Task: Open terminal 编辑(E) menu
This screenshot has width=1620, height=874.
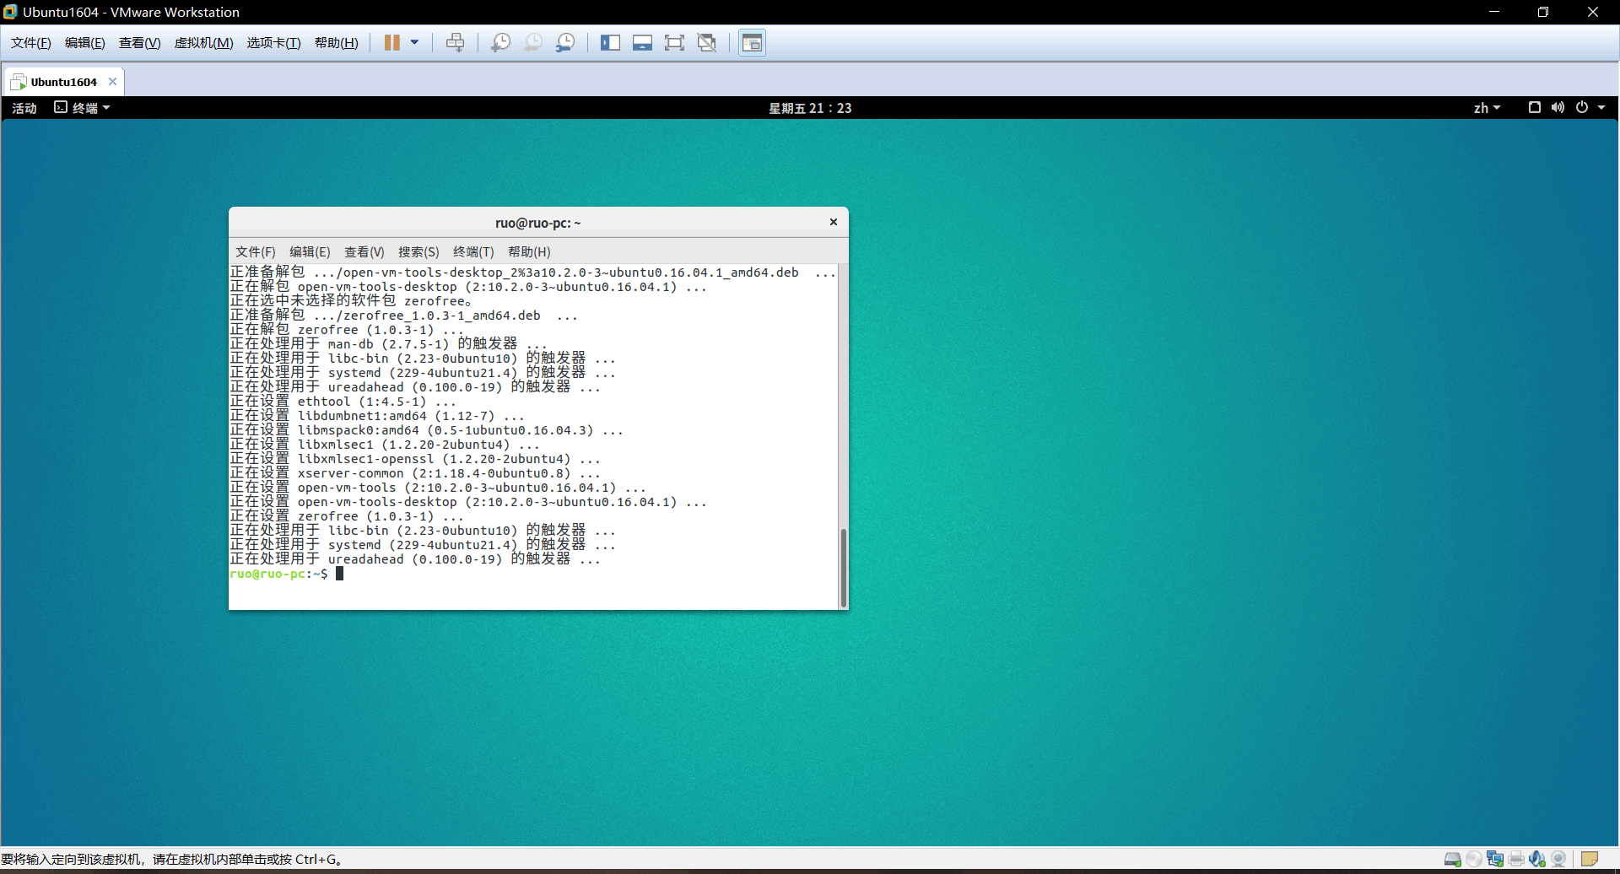Action: (x=310, y=251)
